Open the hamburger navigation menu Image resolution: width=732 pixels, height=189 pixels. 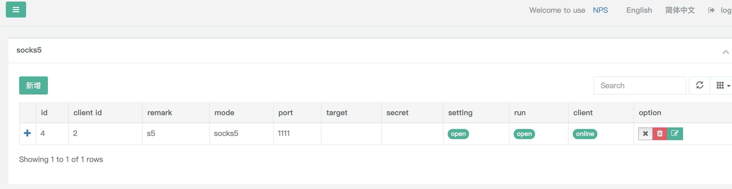click(x=16, y=9)
